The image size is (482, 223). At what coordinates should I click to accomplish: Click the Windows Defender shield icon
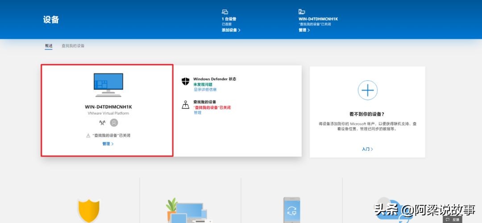(185, 82)
